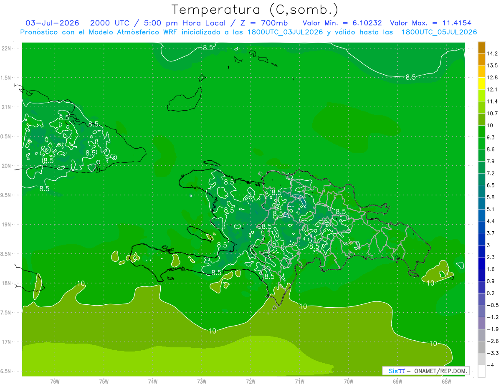Click the init time "1800UTC_03JUL2026"
Screen dimensions: 501x387
[x=286, y=32]
